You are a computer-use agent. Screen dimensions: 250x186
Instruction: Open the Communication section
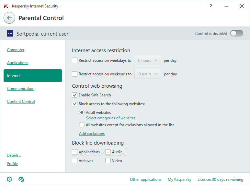click(x=21, y=89)
